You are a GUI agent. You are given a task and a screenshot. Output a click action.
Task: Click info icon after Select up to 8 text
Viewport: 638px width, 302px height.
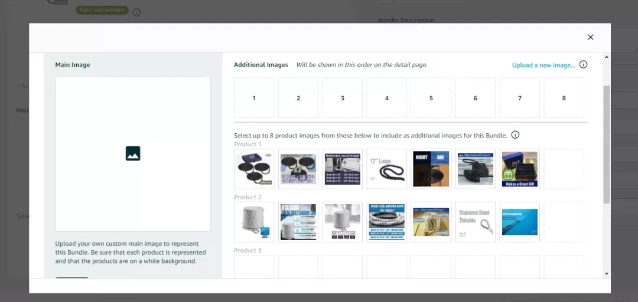click(x=515, y=134)
